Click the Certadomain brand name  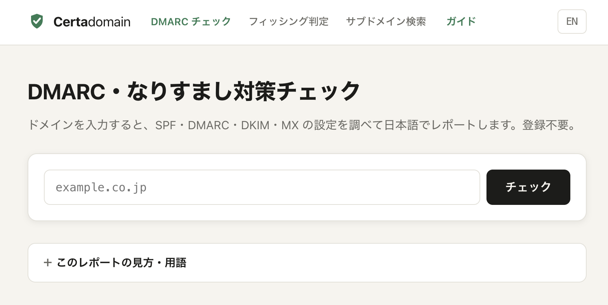pyautogui.click(x=92, y=22)
